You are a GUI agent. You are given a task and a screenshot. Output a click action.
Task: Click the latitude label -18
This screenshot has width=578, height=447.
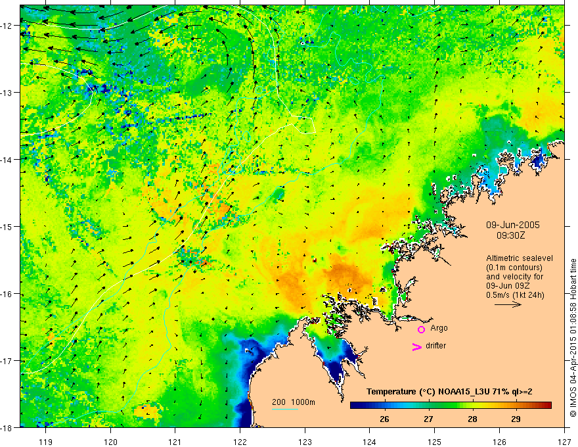pos(7,427)
